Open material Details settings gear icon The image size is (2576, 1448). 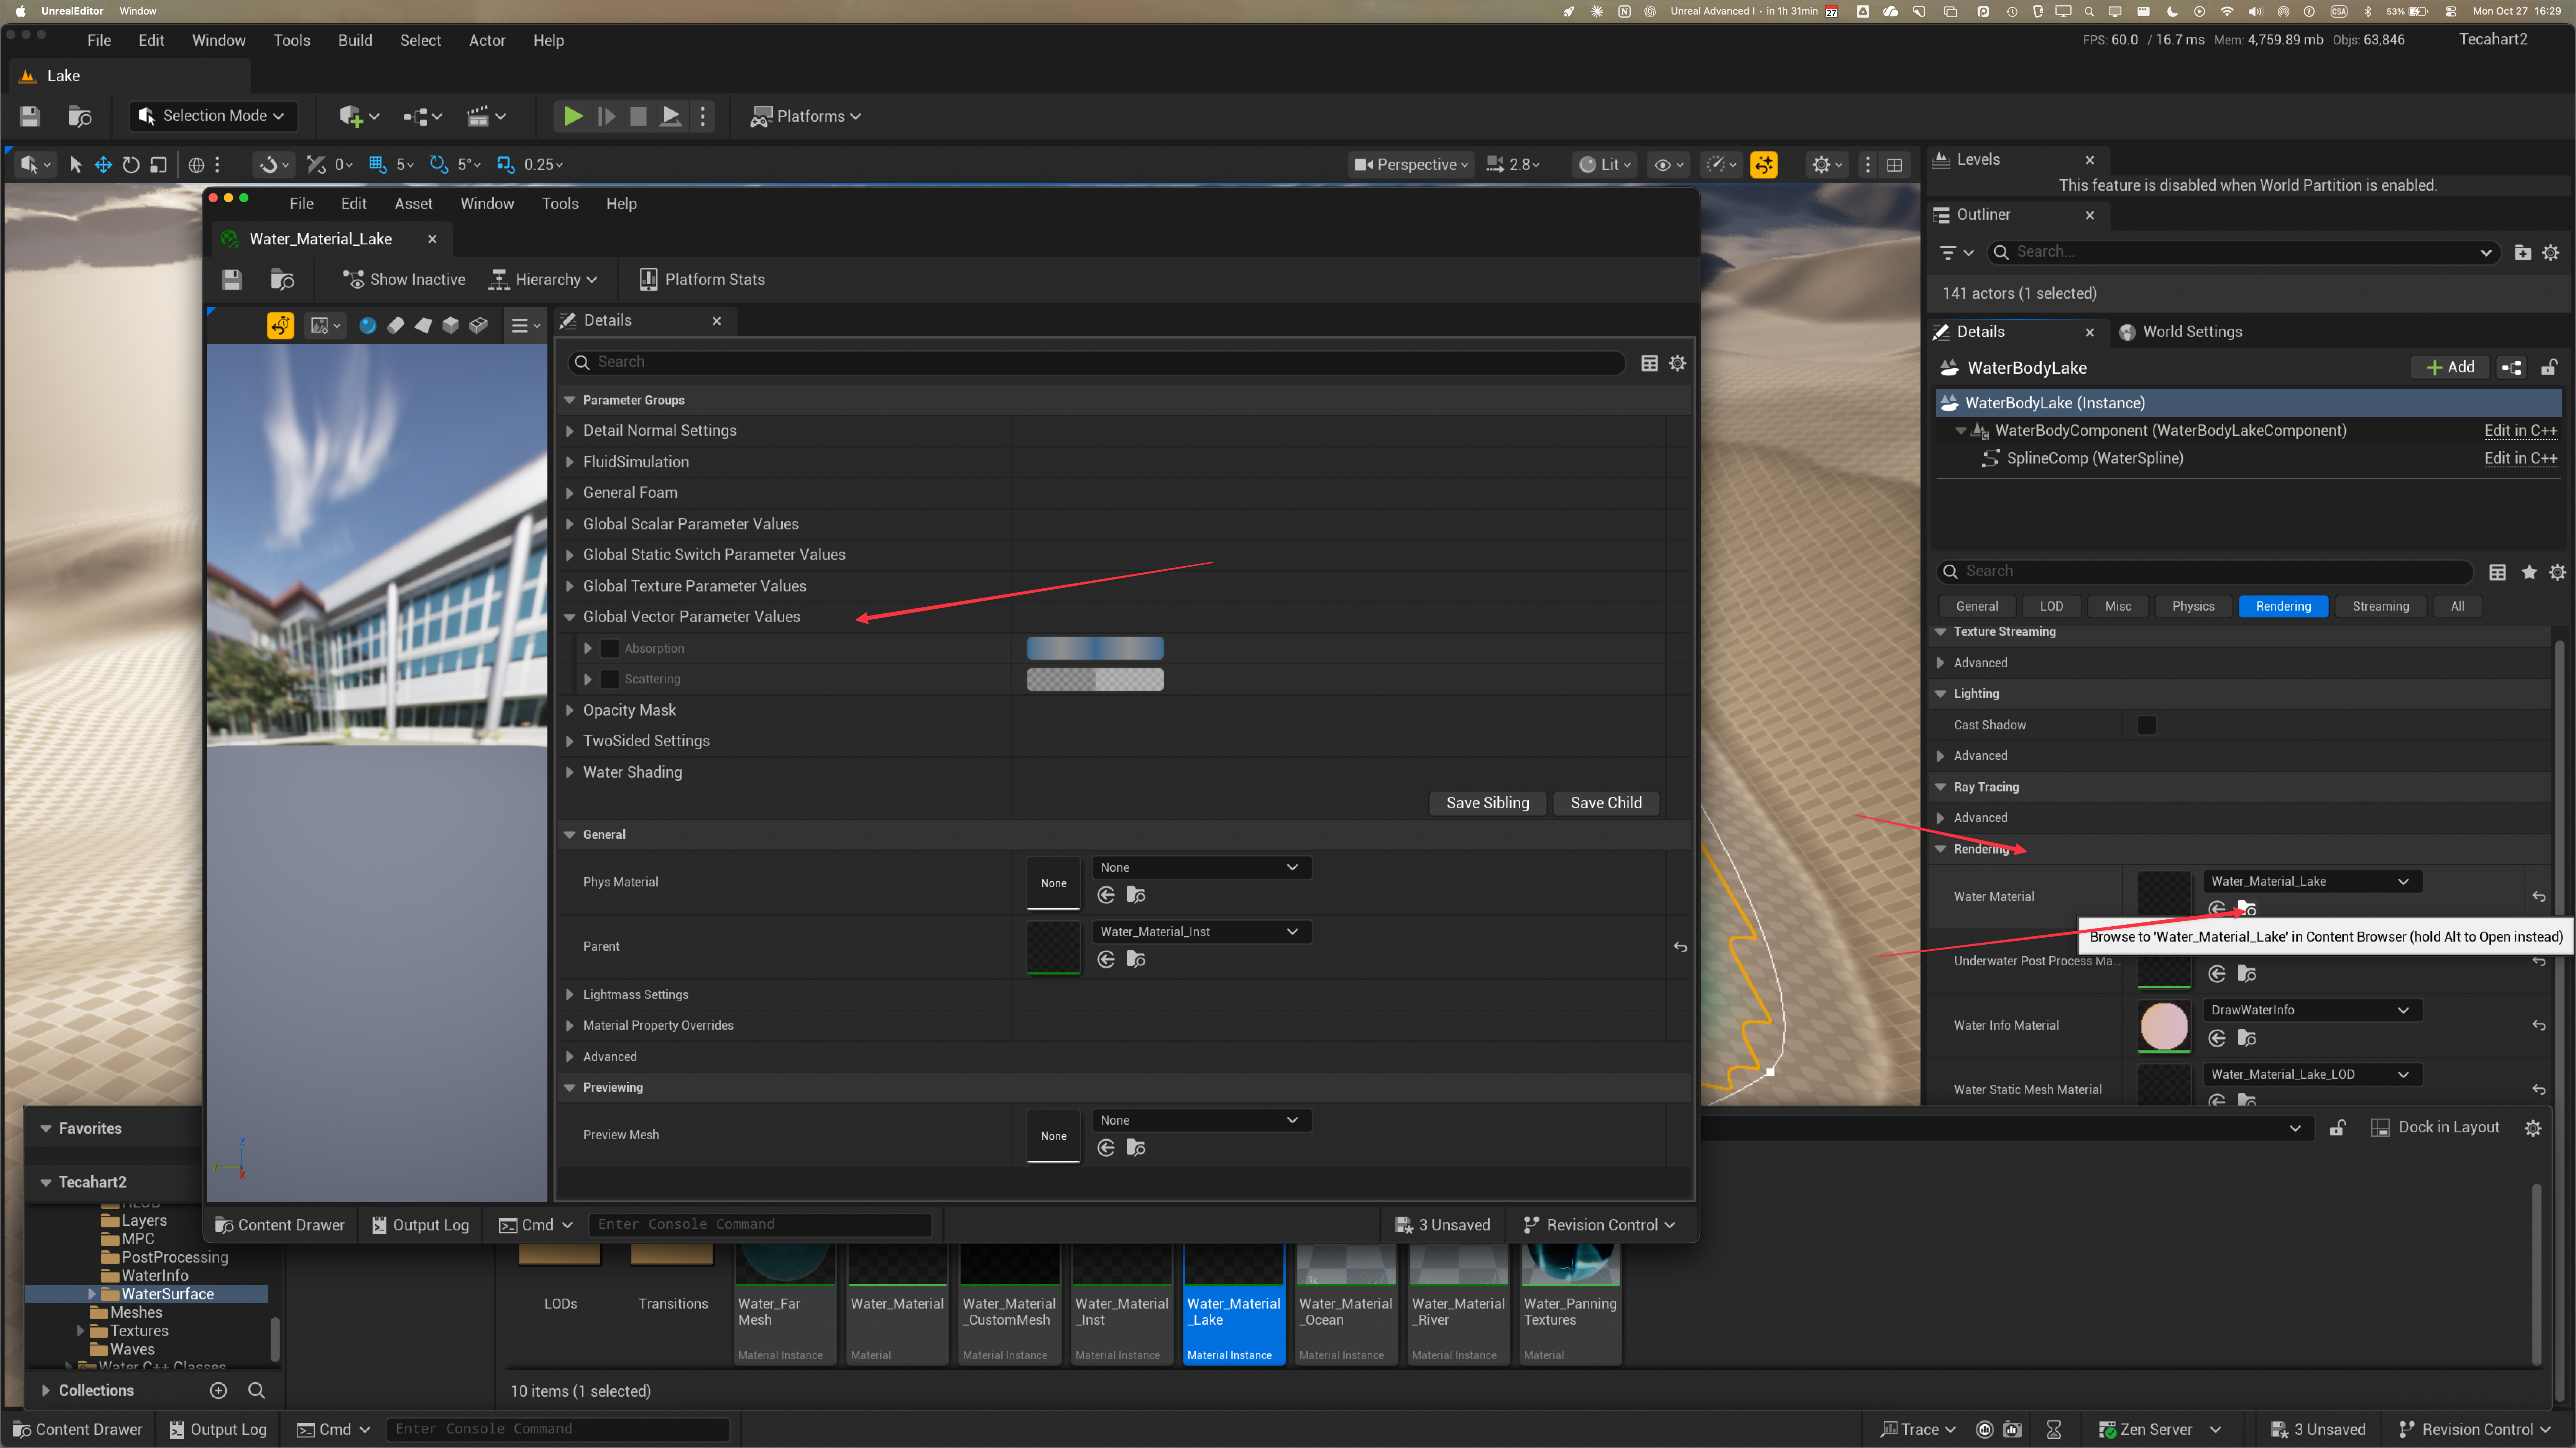point(1678,363)
